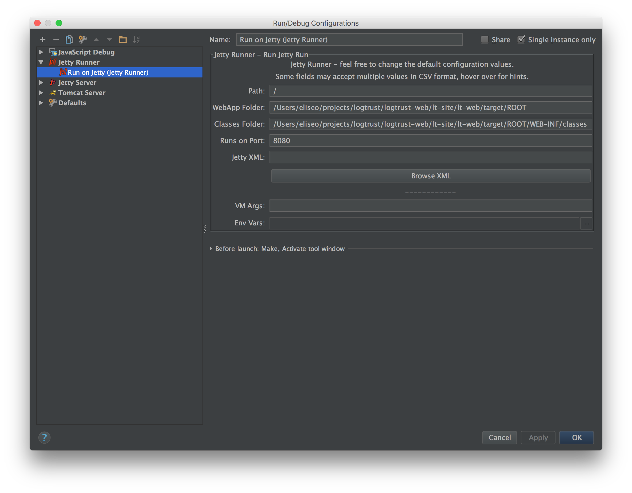The height and width of the screenshot is (493, 632).
Task: Sort configurations alphabetically
Action: [x=136, y=39]
